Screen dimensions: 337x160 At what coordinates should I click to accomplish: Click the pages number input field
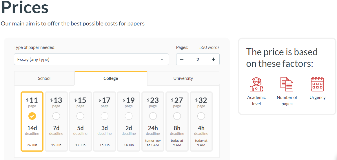[x=198, y=59]
